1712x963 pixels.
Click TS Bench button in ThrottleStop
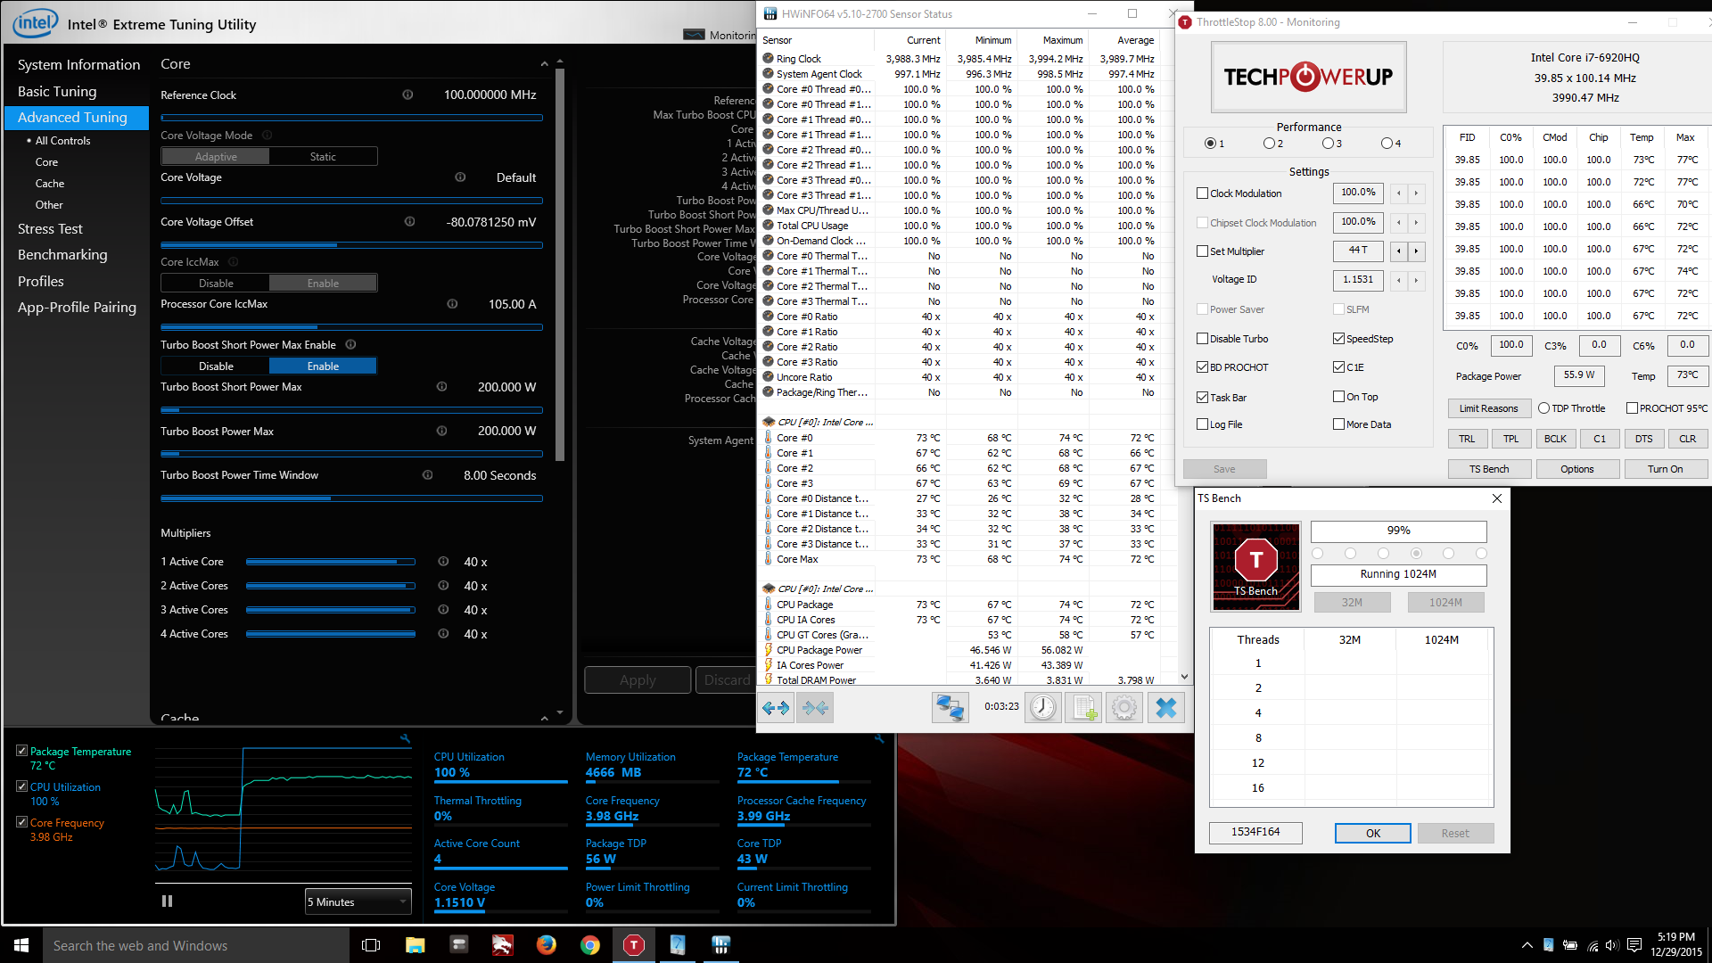(x=1489, y=469)
